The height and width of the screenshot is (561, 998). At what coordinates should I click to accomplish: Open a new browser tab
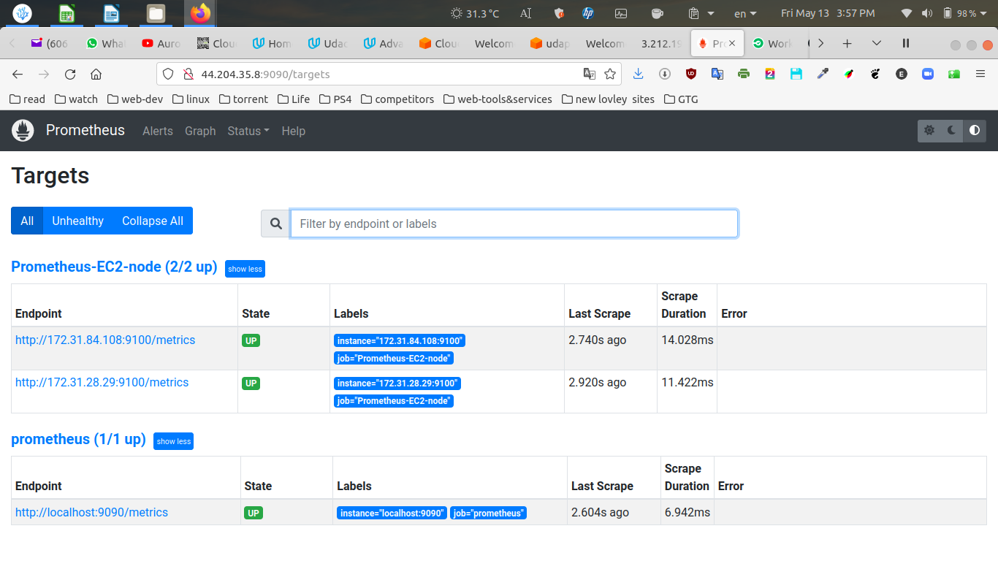click(x=847, y=44)
